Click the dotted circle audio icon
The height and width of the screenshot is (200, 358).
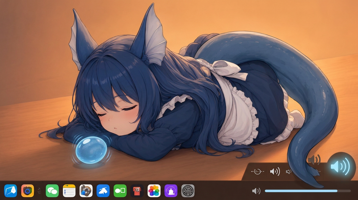258,171
